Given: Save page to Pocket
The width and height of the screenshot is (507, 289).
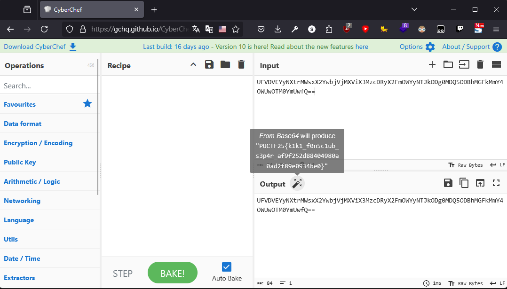Looking at the screenshot, I should [x=261, y=29].
